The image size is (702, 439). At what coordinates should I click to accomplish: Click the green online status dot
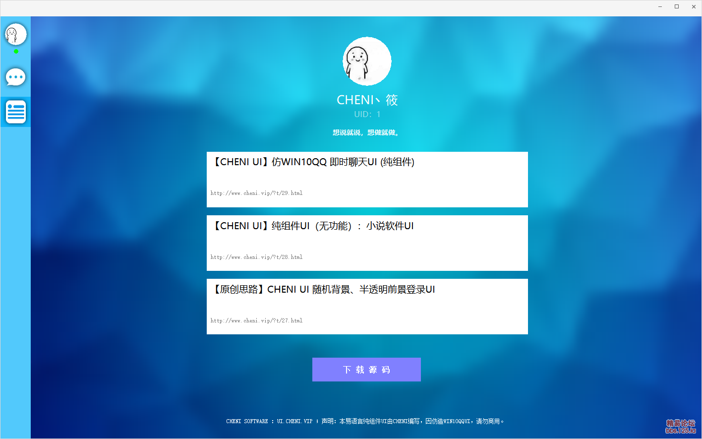[16, 51]
